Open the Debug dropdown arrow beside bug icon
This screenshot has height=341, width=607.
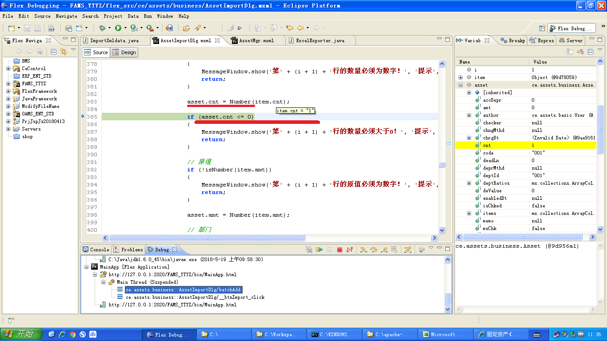point(110,28)
